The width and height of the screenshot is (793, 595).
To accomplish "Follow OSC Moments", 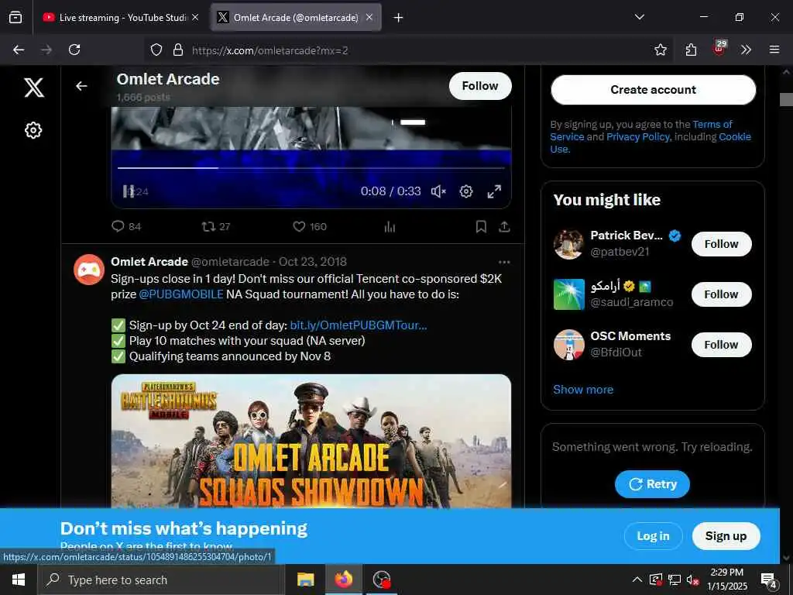I will [721, 345].
